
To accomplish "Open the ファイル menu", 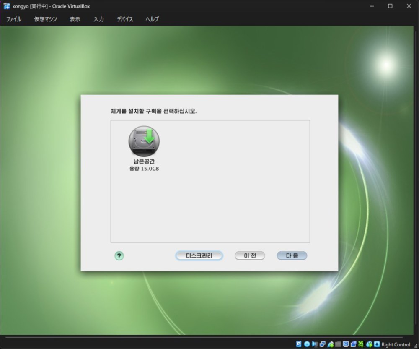I will [14, 19].
